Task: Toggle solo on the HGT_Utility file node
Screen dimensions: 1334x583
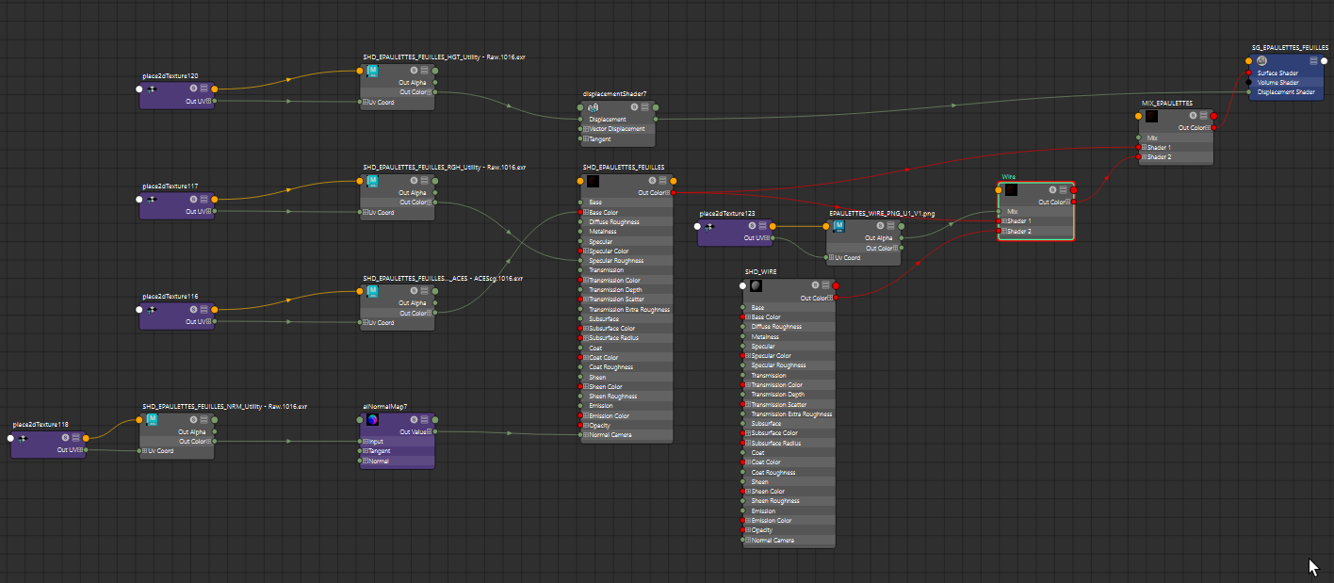Action: 414,71
